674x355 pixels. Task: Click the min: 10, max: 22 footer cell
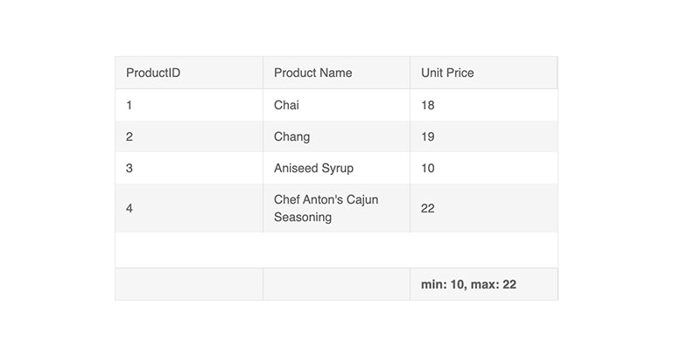coord(484,284)
